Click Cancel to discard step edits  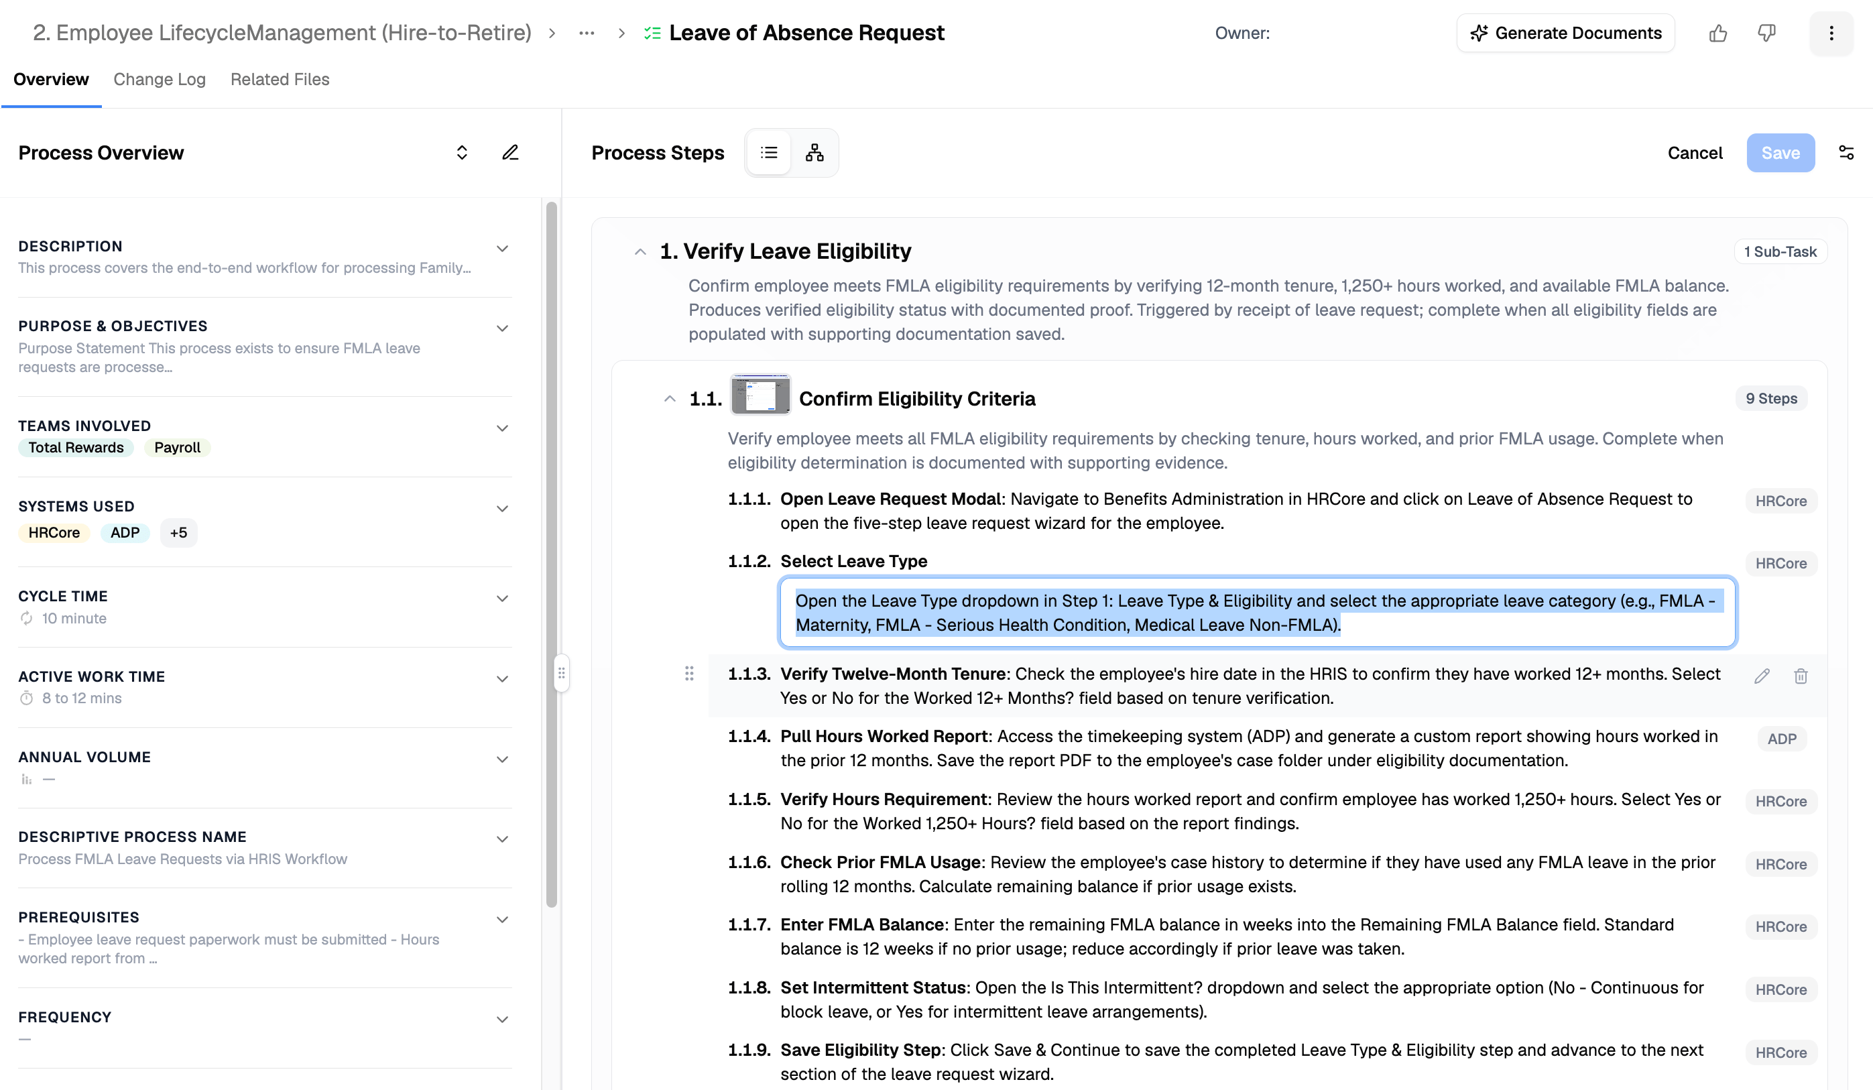pos(1695,152)
